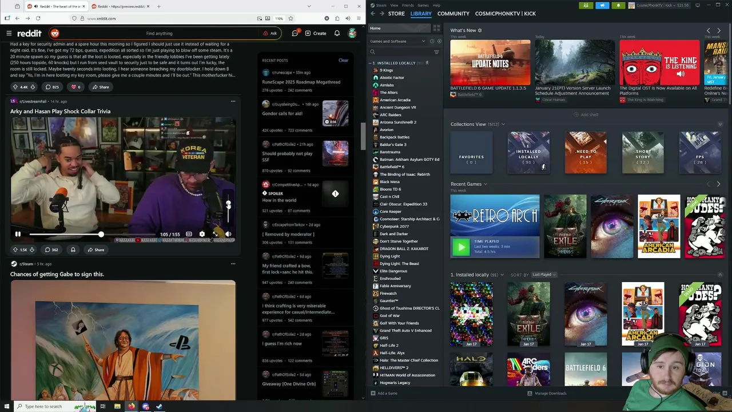The height and width of the screenshot is (412, 732).
Task: Open Steam friends green button
Action: pyautogui.click(x=586, y=5)
